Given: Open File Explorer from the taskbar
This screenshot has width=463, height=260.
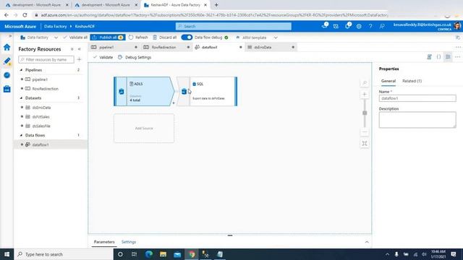Looking at the screenshot, I should pos(163,254).
